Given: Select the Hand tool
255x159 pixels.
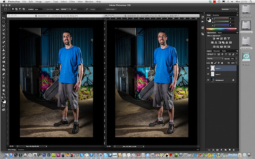Looking at the screenshot, I should point(4,90).
